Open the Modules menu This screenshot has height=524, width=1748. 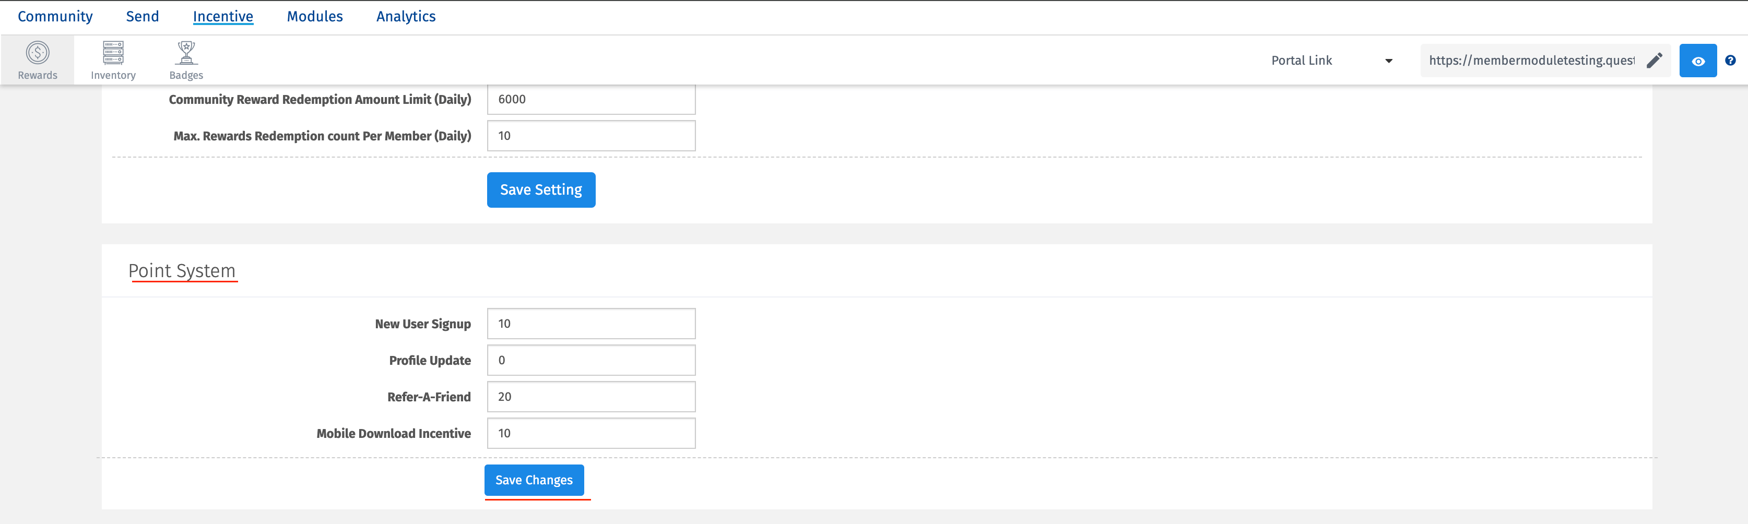(x=315, y=16)
